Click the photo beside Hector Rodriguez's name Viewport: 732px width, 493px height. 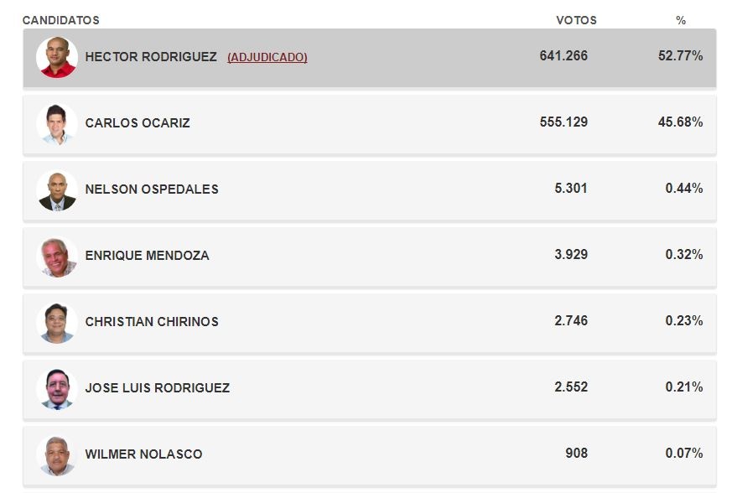coord(57,57)
